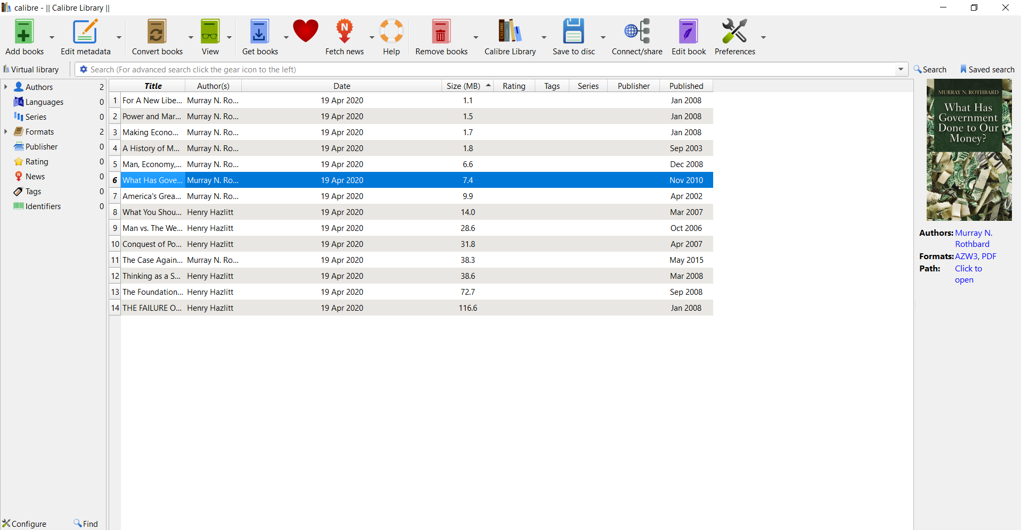Select the 'For A New Libe...' book row
This screenshot has width=1021, height=530.
tap(411, 100)
